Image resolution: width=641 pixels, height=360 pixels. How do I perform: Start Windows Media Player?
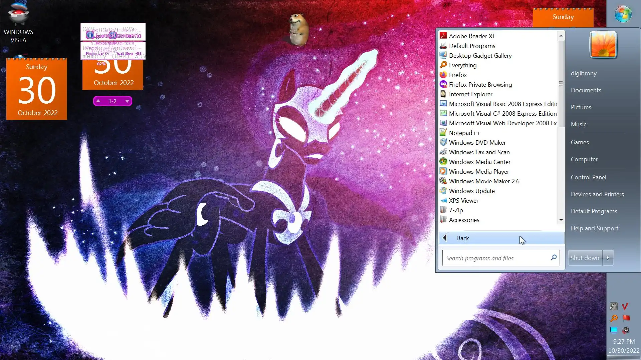tap(478, 172)
